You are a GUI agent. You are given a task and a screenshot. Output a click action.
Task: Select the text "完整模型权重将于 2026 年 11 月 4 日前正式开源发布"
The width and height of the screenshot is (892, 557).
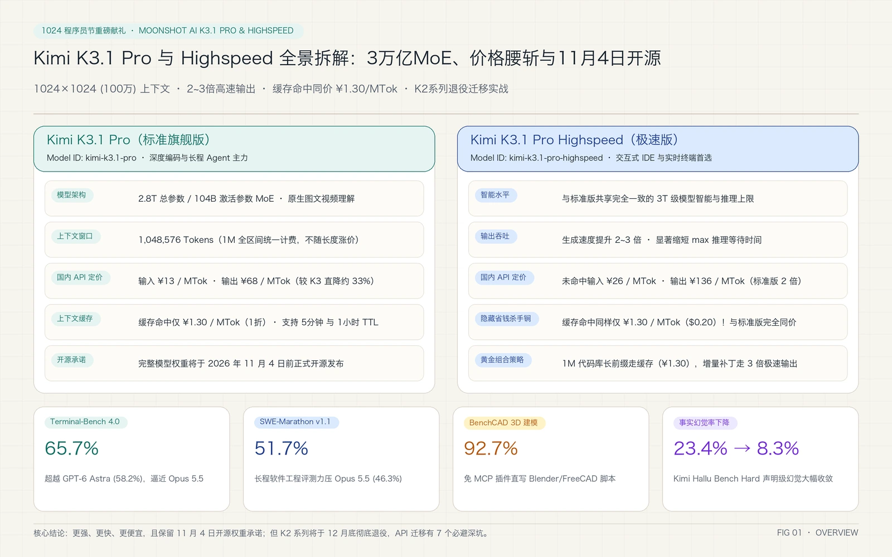point(241,364)
